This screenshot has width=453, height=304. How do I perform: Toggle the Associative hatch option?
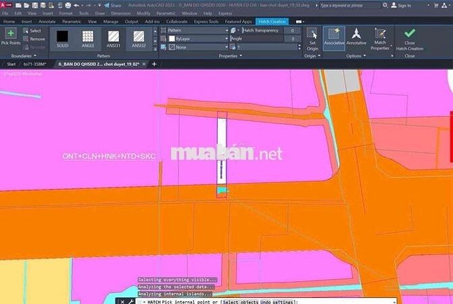(334, 38)
